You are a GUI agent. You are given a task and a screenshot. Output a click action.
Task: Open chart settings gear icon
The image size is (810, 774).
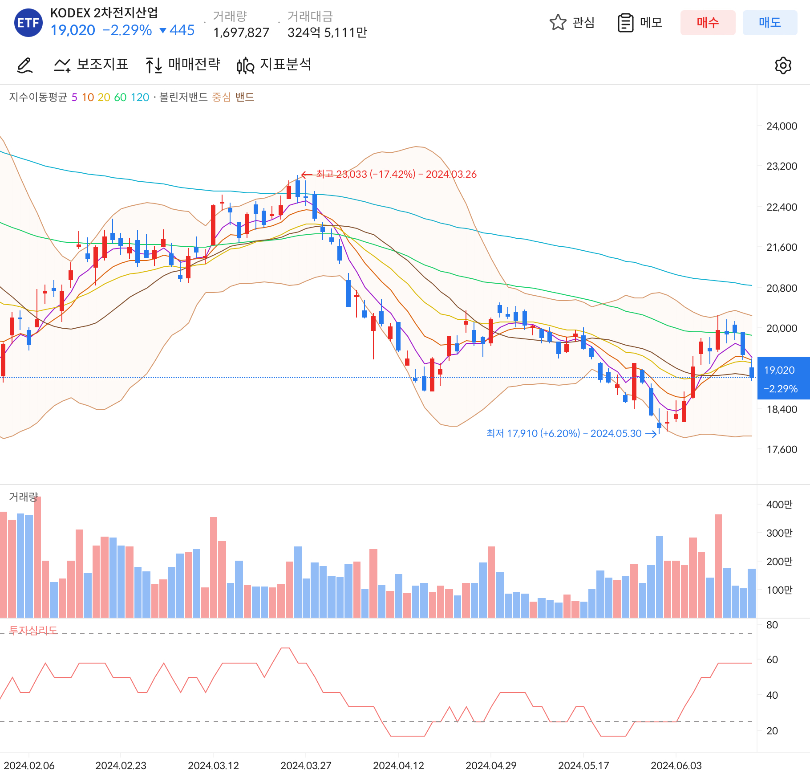coord(783,65)
